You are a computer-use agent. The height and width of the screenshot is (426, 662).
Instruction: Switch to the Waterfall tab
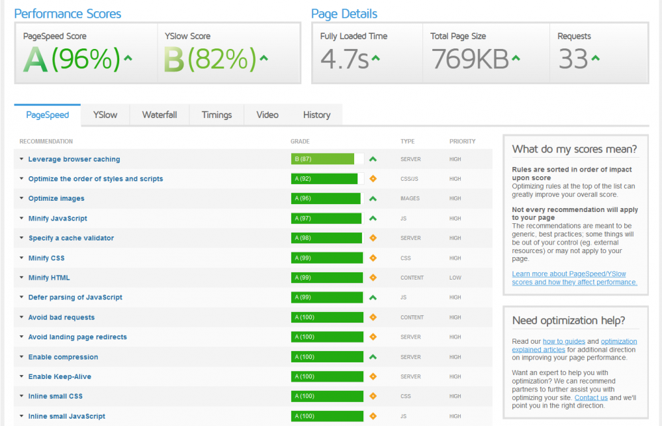159,115
